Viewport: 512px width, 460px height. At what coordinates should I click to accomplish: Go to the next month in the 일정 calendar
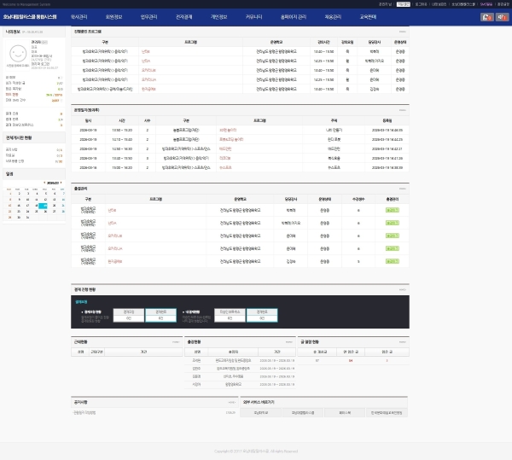click(61, 183)
